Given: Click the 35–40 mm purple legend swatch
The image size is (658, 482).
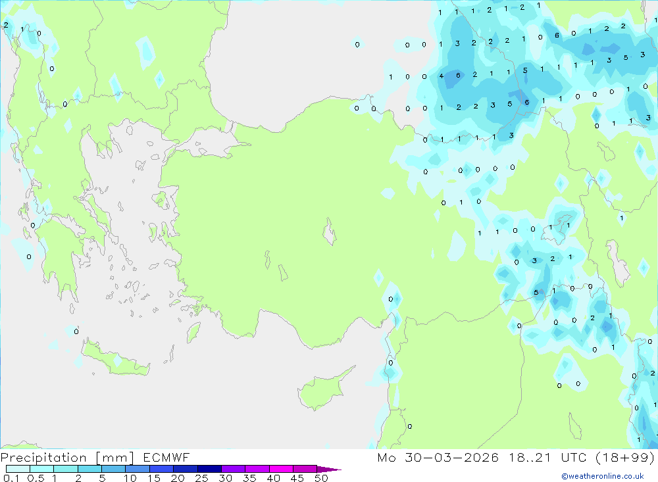Looking at the screenshot, I should tap(257, 469).
